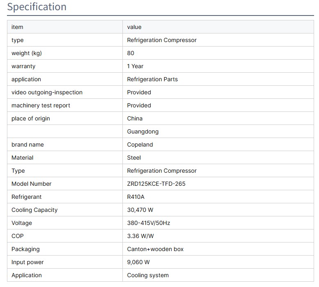Click the 'Steel' material value
This screenshot has width=319, height=287.
[134, 158]
